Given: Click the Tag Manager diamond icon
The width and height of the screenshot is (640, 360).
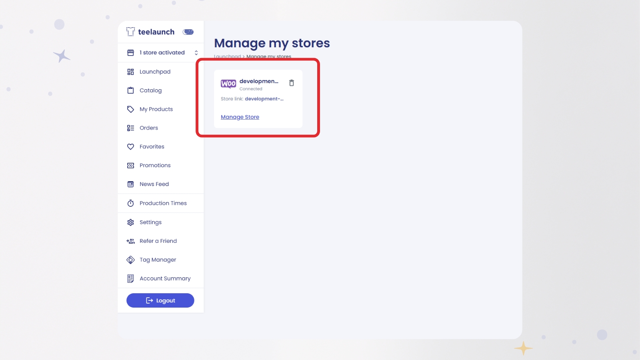Looking at the screenshot, I should tap(130, 260).
